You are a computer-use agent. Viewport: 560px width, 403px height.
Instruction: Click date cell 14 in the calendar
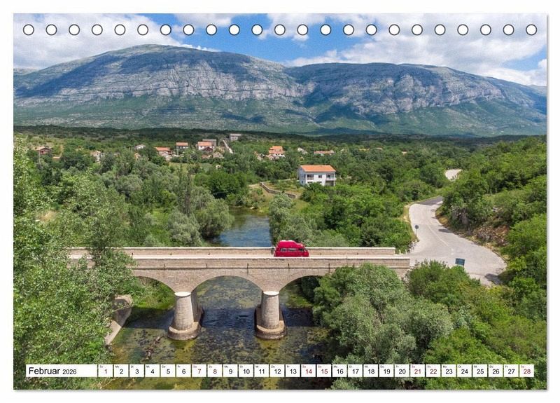(308, 371)
